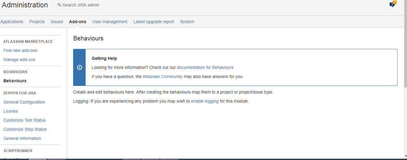The height and width of the screenshot is (160, 407).
Task: Visit the Atlassian Community link
Action: point(163,77)
